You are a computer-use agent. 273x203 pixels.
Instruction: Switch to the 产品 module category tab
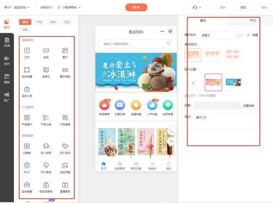pos(39,22)
